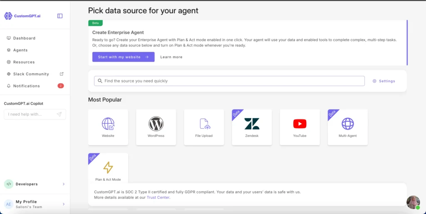Viewport: 426px width, 214px height.
Task: Open the Settings link beside search
Action: click(x=384, y=81)
